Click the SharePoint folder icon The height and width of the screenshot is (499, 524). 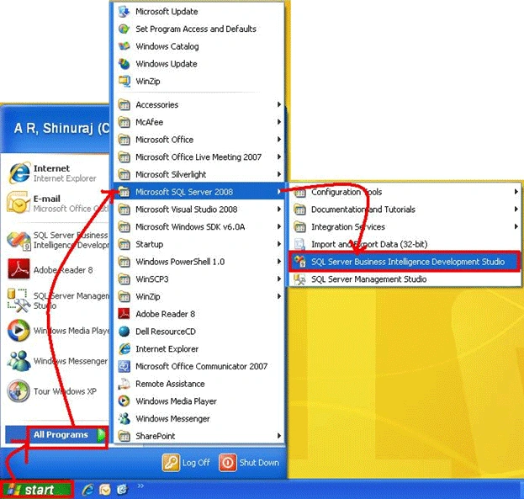(124, 436)
